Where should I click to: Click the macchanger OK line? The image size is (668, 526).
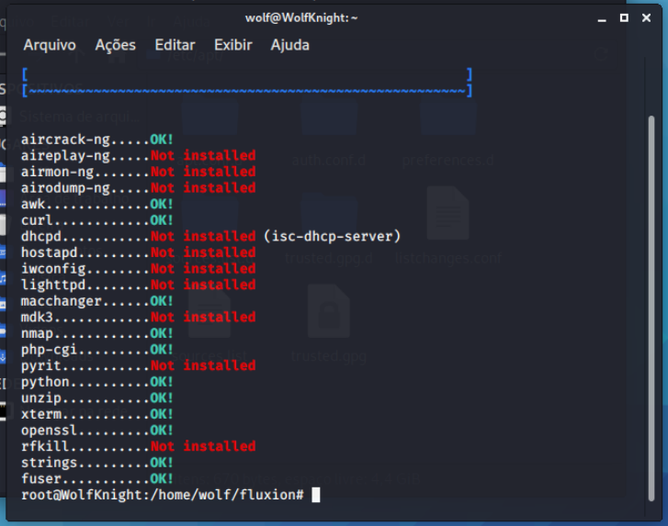click(97, 301)
